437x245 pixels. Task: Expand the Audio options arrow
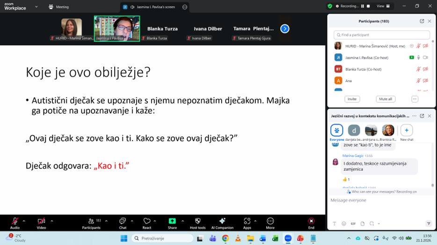click(24, 220)
